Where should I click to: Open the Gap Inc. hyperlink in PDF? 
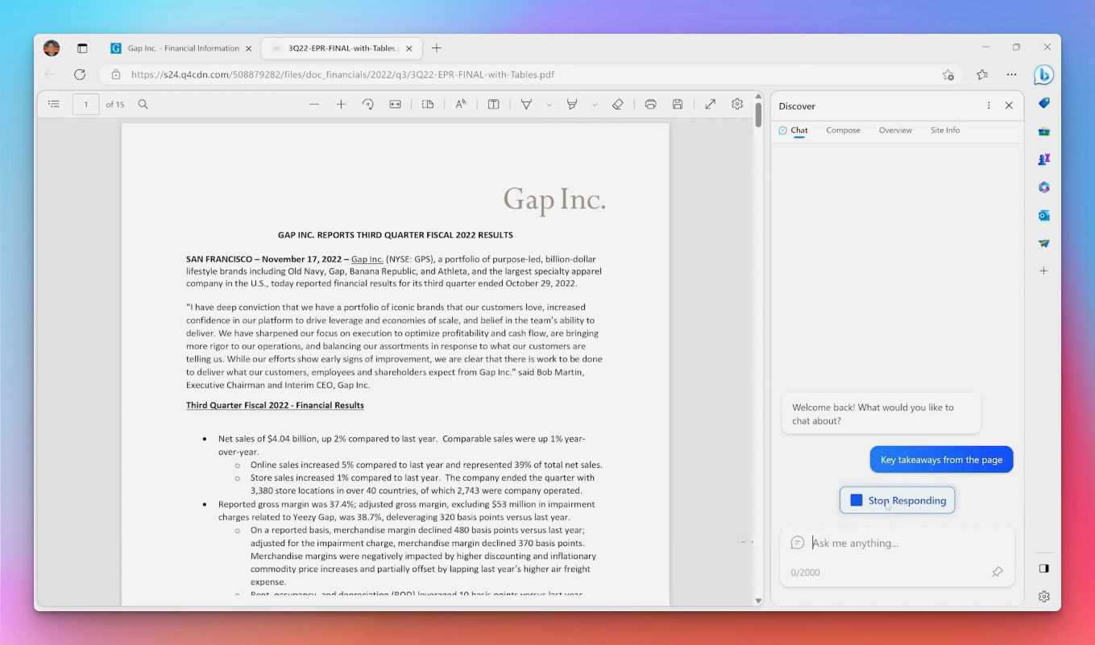coord(367,259)
